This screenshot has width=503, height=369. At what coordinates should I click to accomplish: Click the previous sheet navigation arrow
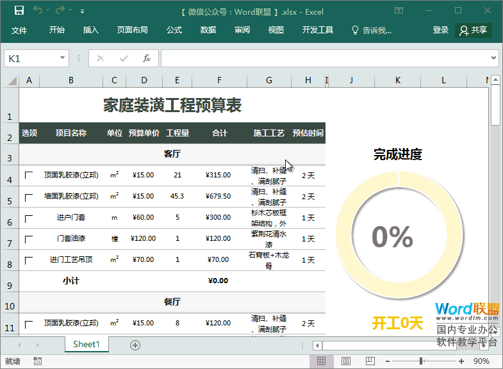[19, 345]
